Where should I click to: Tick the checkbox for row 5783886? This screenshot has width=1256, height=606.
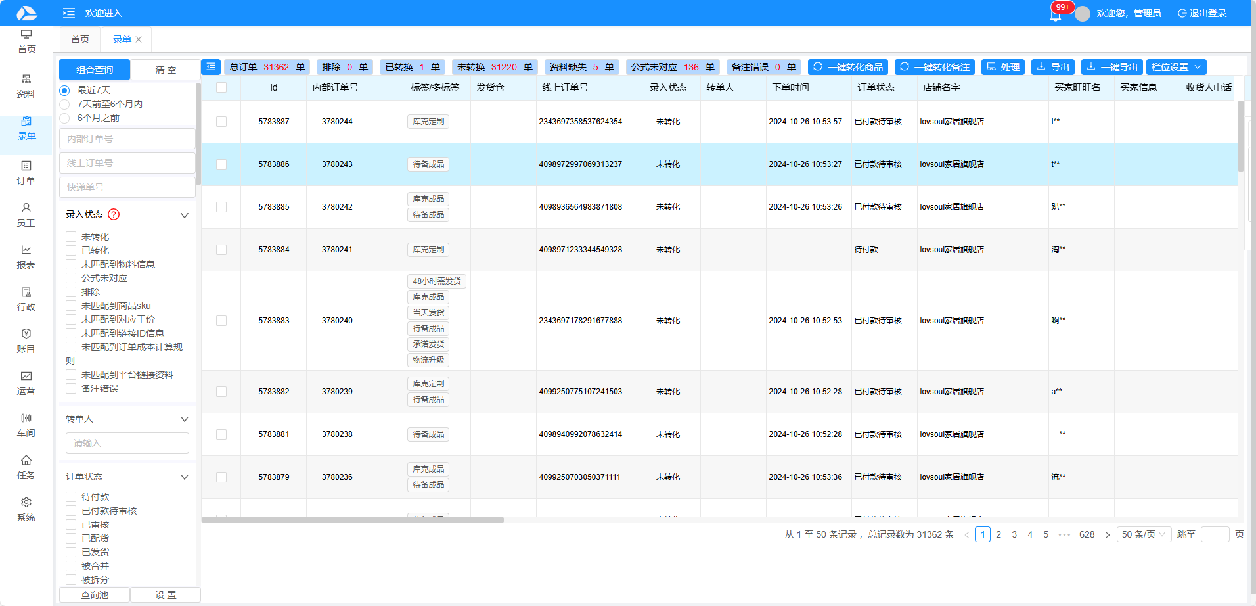pyautogui.click(x=221, y=164)
